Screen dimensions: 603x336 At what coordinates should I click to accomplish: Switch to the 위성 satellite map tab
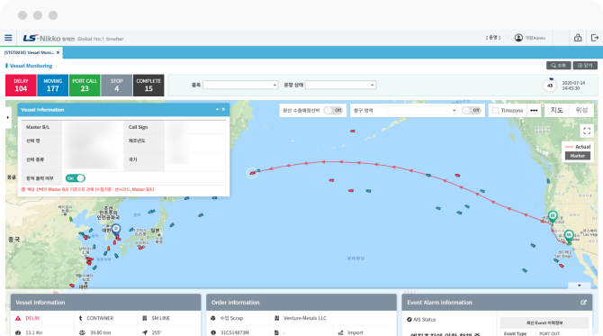(581, 110)
